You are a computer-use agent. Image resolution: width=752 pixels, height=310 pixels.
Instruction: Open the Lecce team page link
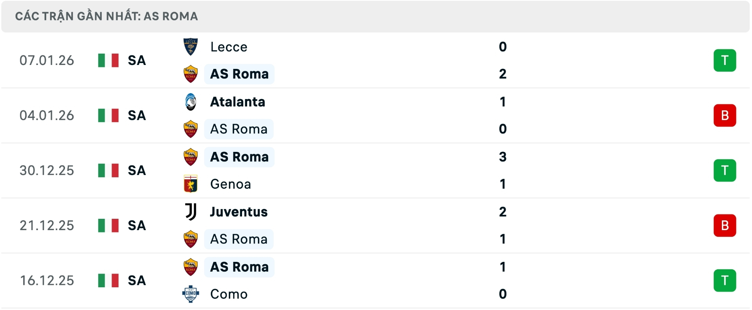coord(229,47)
